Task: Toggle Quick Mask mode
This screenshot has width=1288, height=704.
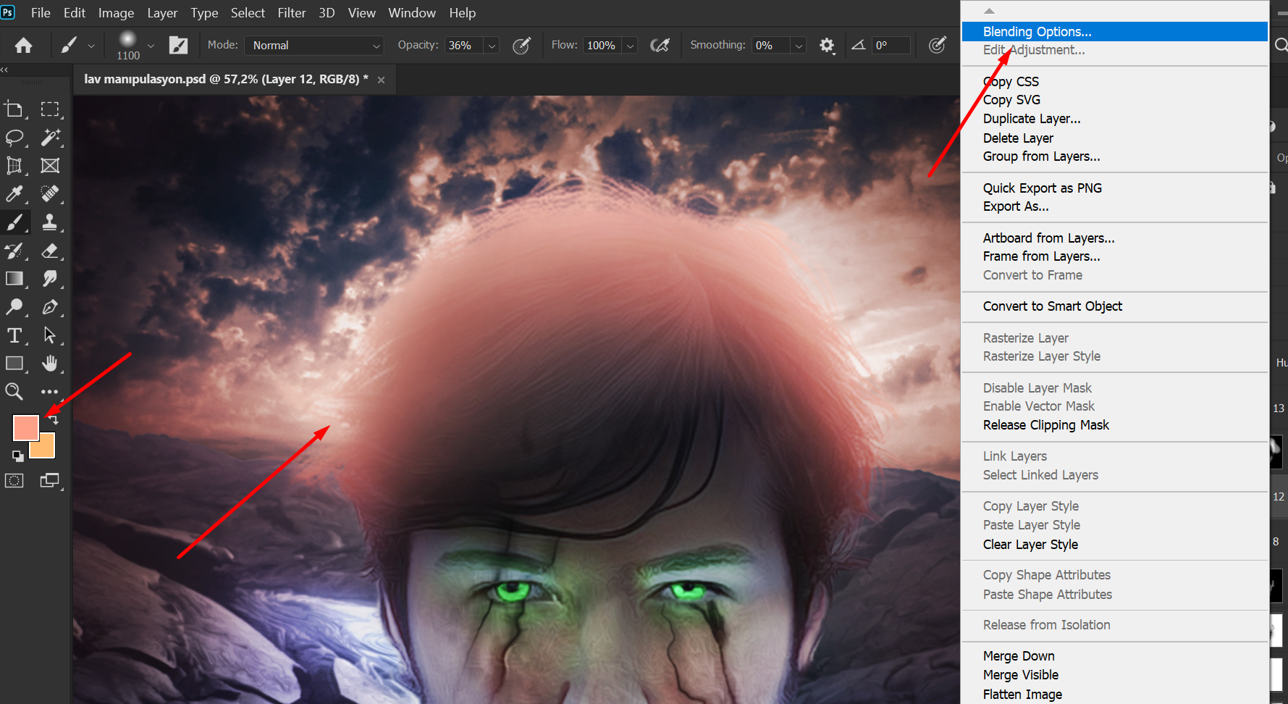Action: click(x=14, y=481)
